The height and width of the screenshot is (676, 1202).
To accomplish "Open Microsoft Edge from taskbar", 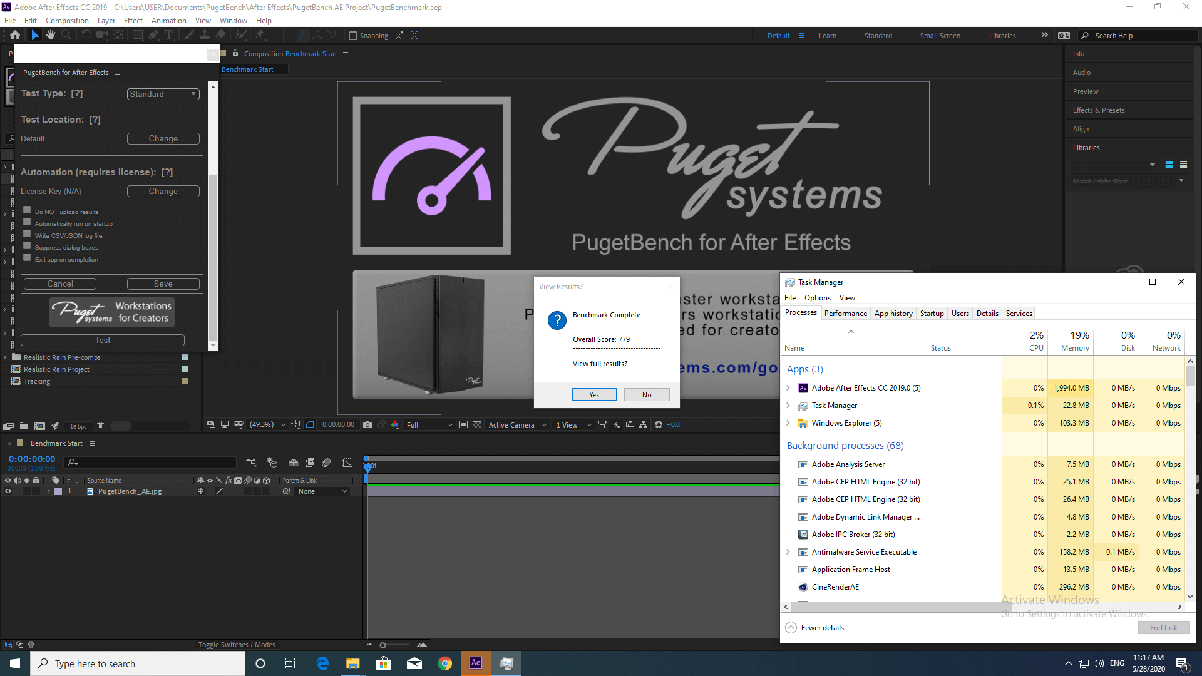I will [x=322, y=663].
